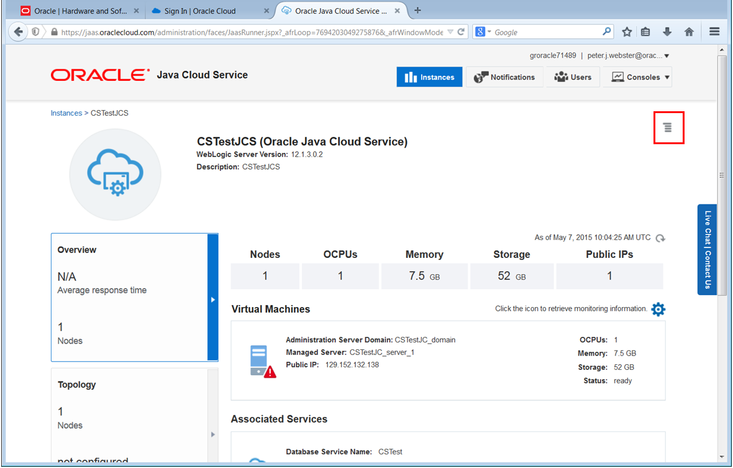Open the downloads arrow icon

pos(667,32)
